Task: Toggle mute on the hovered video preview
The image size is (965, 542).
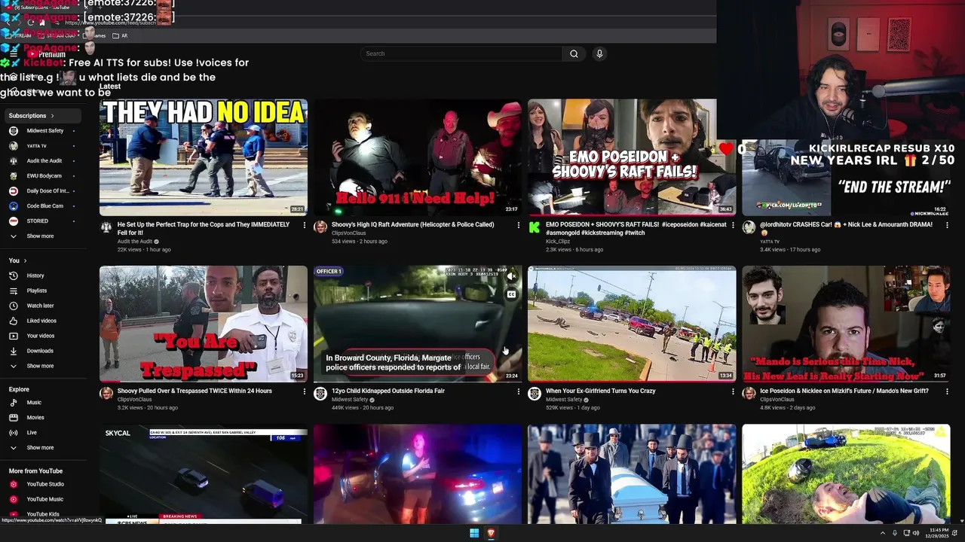Action: click(x=511, y=276)
